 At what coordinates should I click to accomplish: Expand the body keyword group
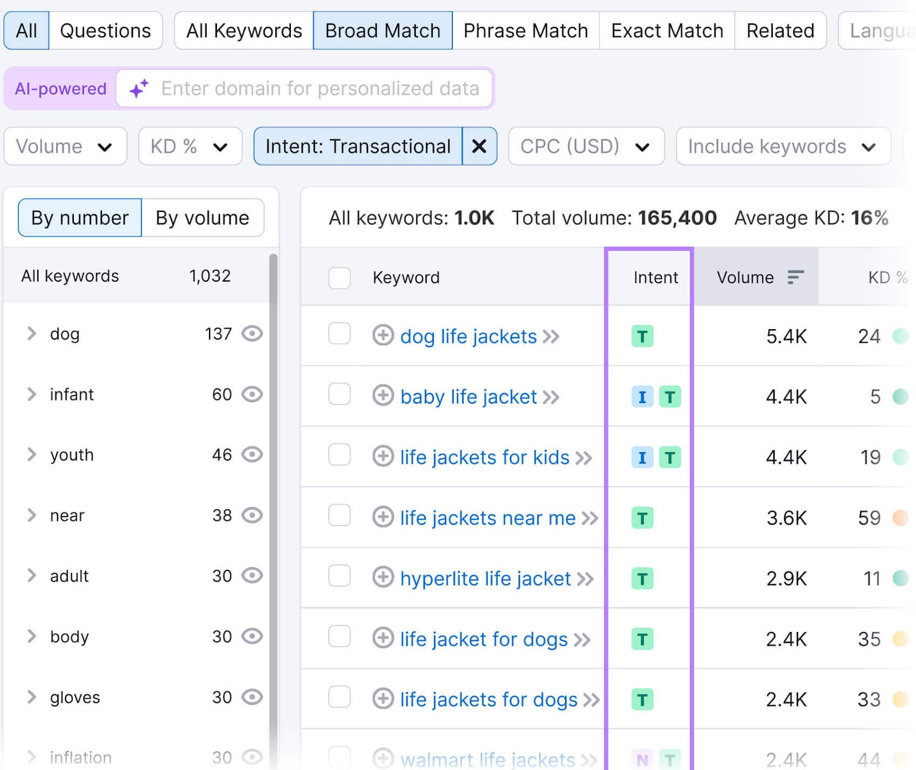(32, 636)
